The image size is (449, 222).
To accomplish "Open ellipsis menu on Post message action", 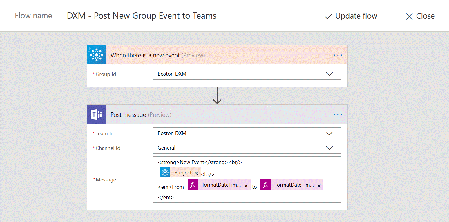I will pos(338,115).
